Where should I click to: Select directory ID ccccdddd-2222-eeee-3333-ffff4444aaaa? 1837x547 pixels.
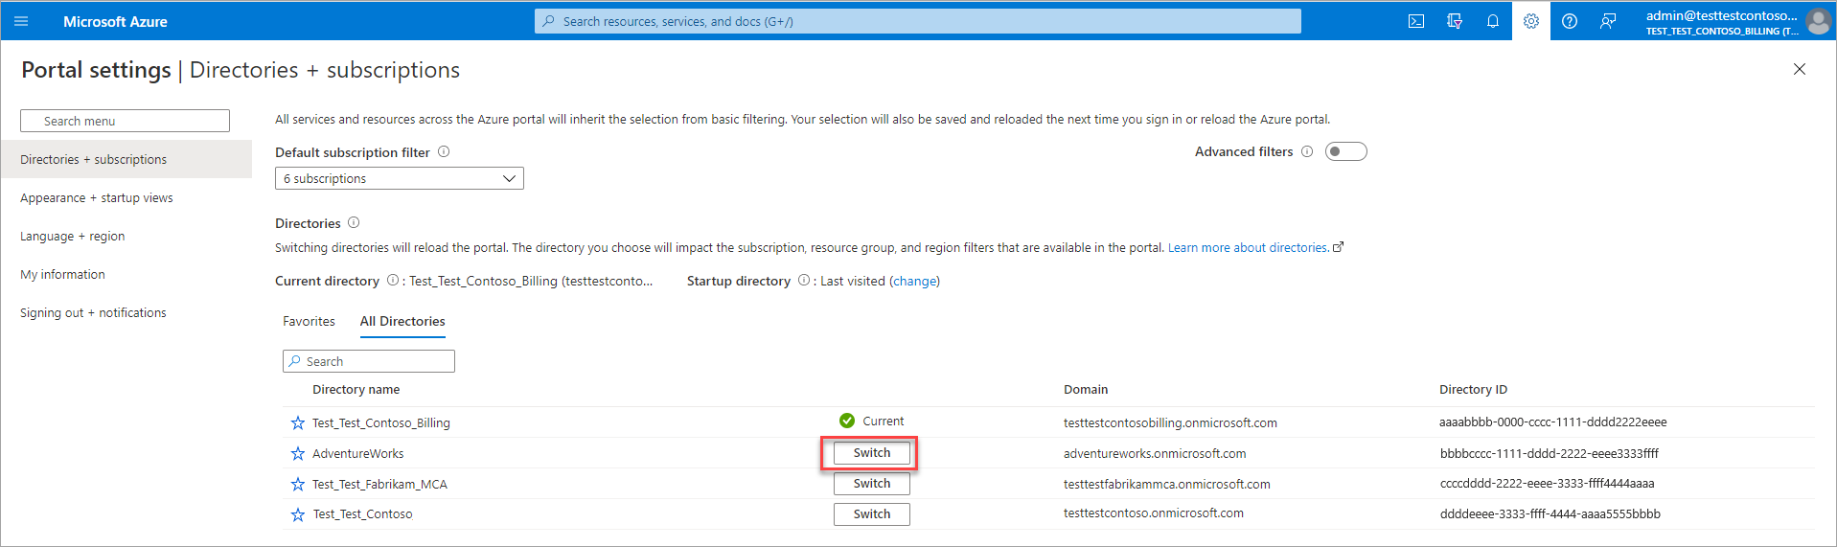pyautogui.click(x=1547, y=483)
